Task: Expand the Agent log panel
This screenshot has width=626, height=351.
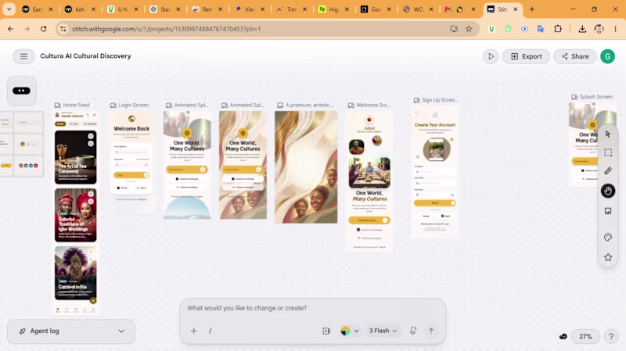Action: (x=71, y=331)
